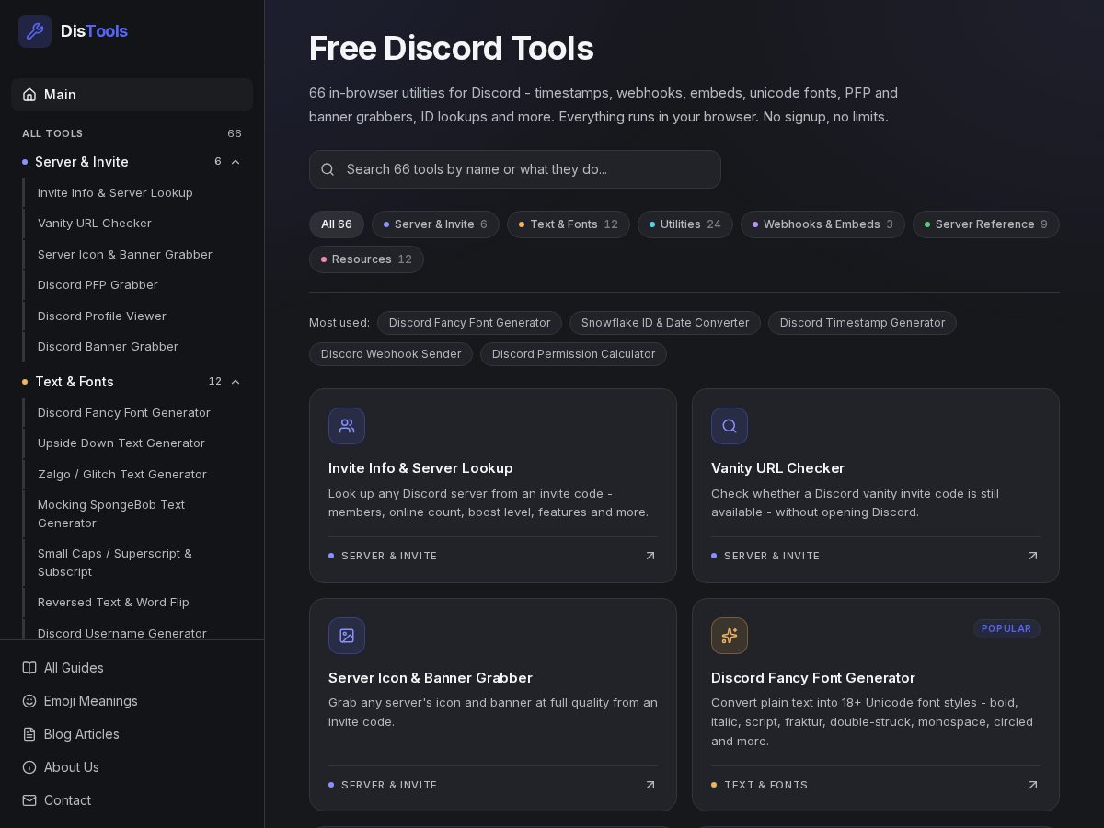The height and width of the screenshot is (828, 1104).
Task: Click the arrow icon on Vanity URL Checker card
Action: (x=1033, y=556)
